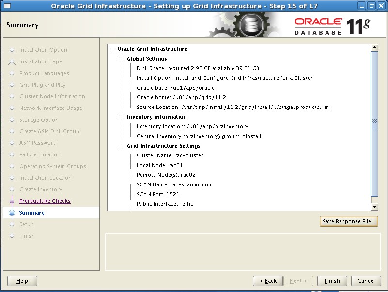388x292 pixels.
Task: Select Local Node rac01 row
Action: coord(159,165)
